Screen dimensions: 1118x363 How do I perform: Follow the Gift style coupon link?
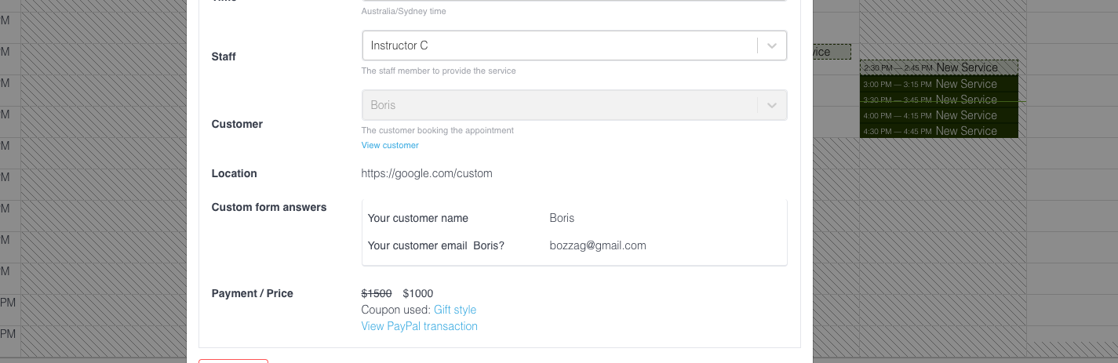(455, 310)
